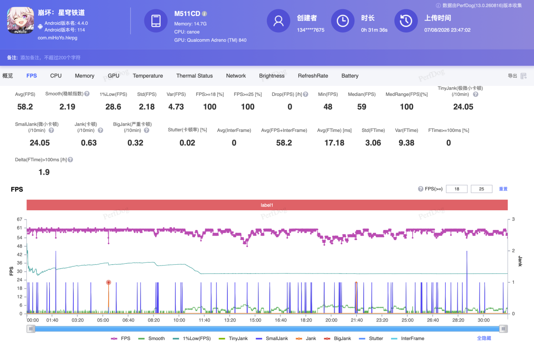Open the Battery tab
The height and width of the screenshot is (343, 534).
pos(350,76)
